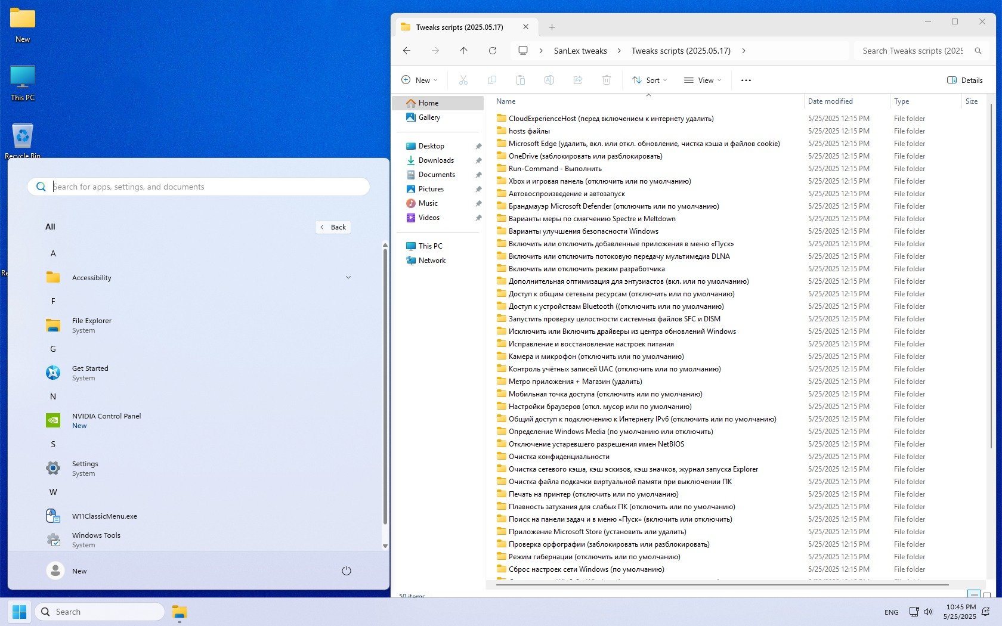Expand the Accessibility folder chevron

pos(348,277)
